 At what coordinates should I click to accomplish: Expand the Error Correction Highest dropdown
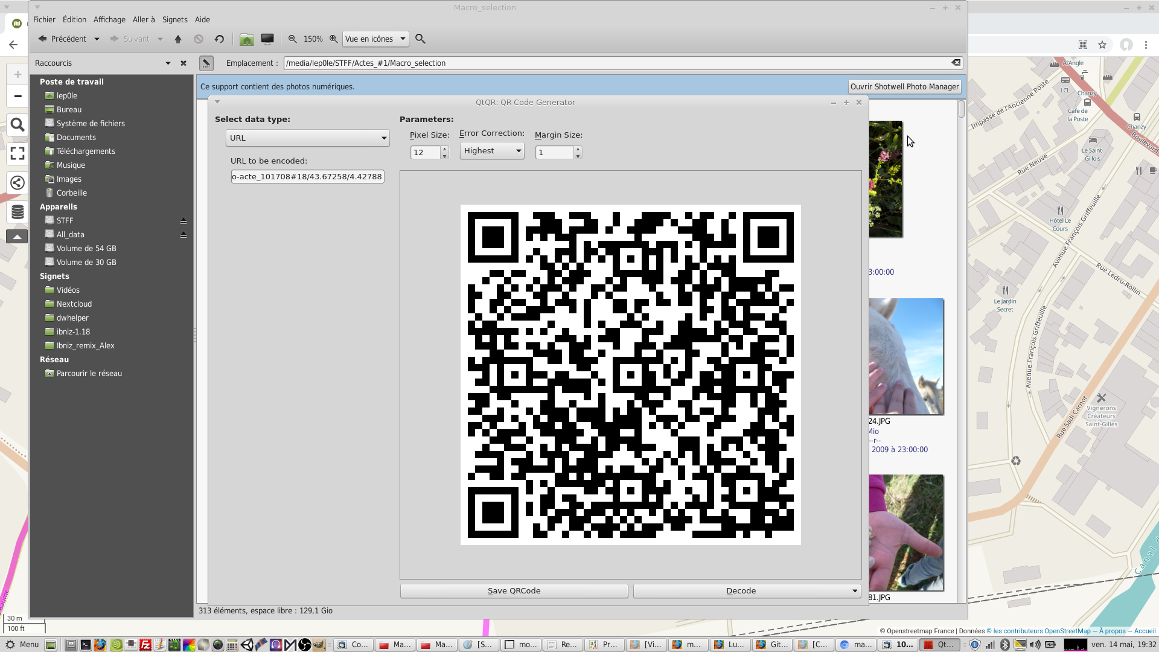492,151
